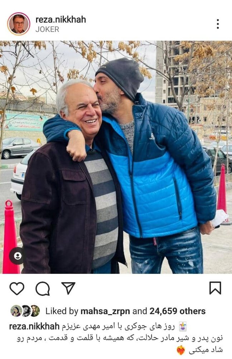Show tagged people icon on the photo

tap(18, 256)
